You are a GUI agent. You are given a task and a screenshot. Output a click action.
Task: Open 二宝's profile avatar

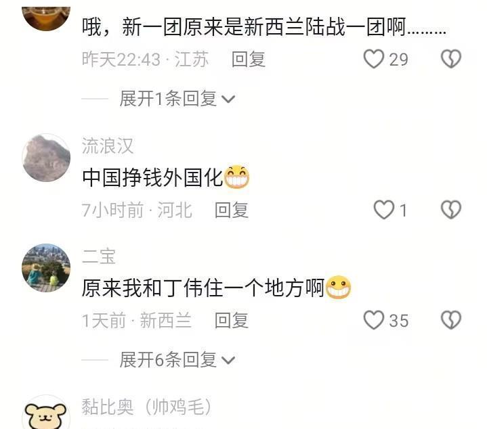click(46, 268)
